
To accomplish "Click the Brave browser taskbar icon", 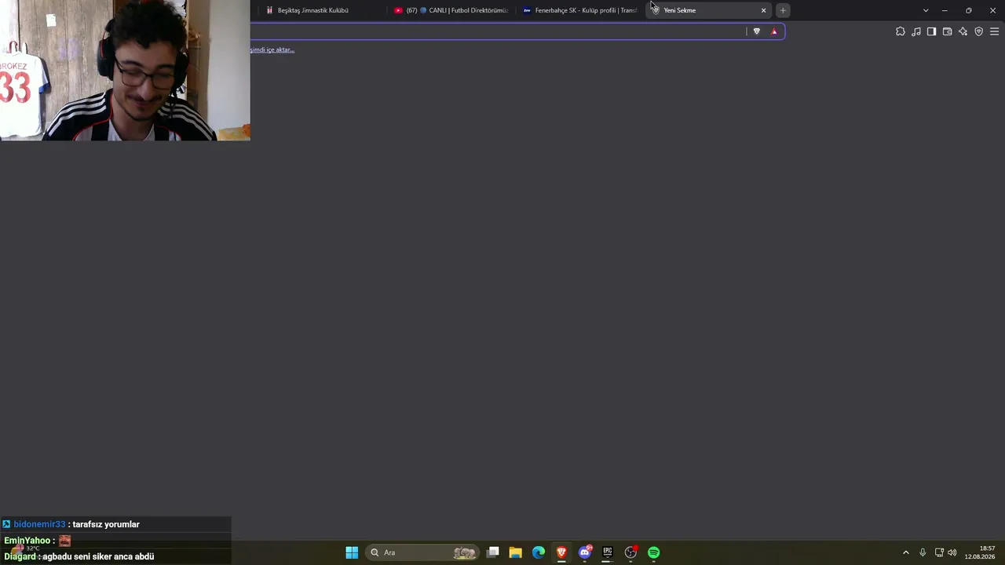I will 561,552.
